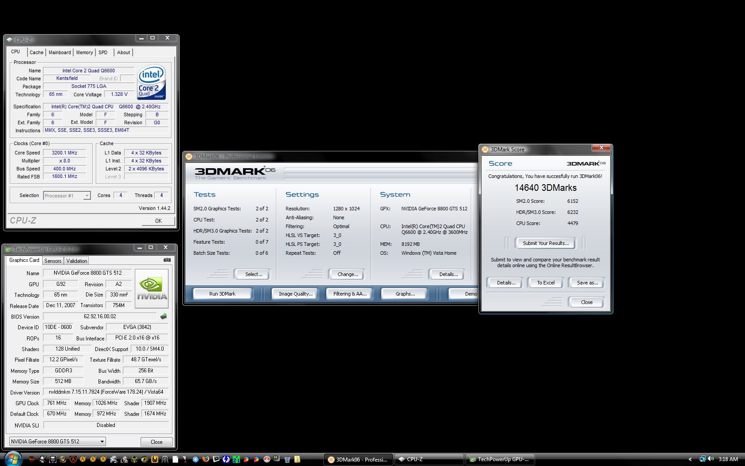The width and height of the screenshot is (745, 466).
Task: Switch to TechPowerUp GPU-Z taskbar button
Action: pyautogui.click(x=500, y=459)
